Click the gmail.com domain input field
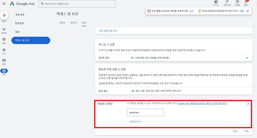 point(145,112)
